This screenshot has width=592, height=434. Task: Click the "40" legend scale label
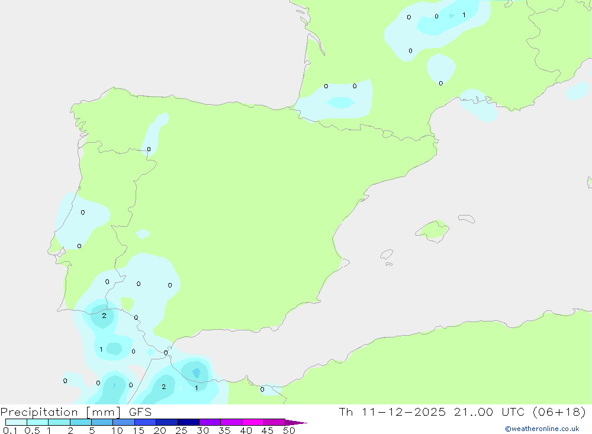coord(246,430)
